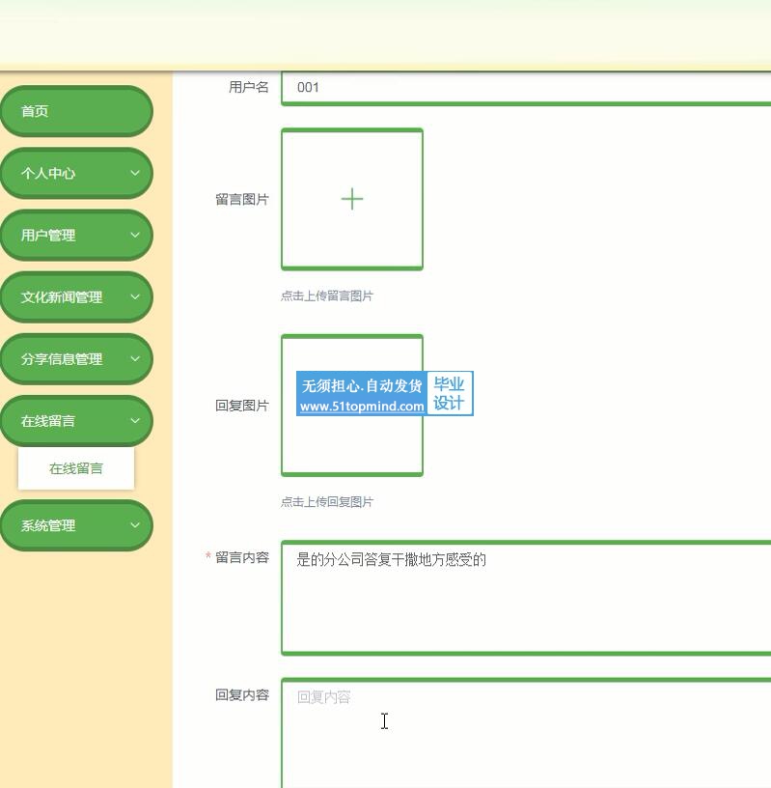
Task: Open the 用户管理 sidebar menu
Action: tap(76, 236)
